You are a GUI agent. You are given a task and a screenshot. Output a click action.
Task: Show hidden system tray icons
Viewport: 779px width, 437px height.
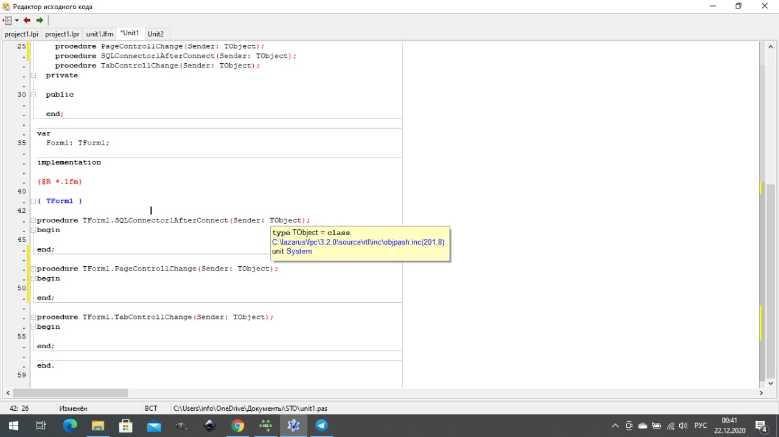point(615,426)
